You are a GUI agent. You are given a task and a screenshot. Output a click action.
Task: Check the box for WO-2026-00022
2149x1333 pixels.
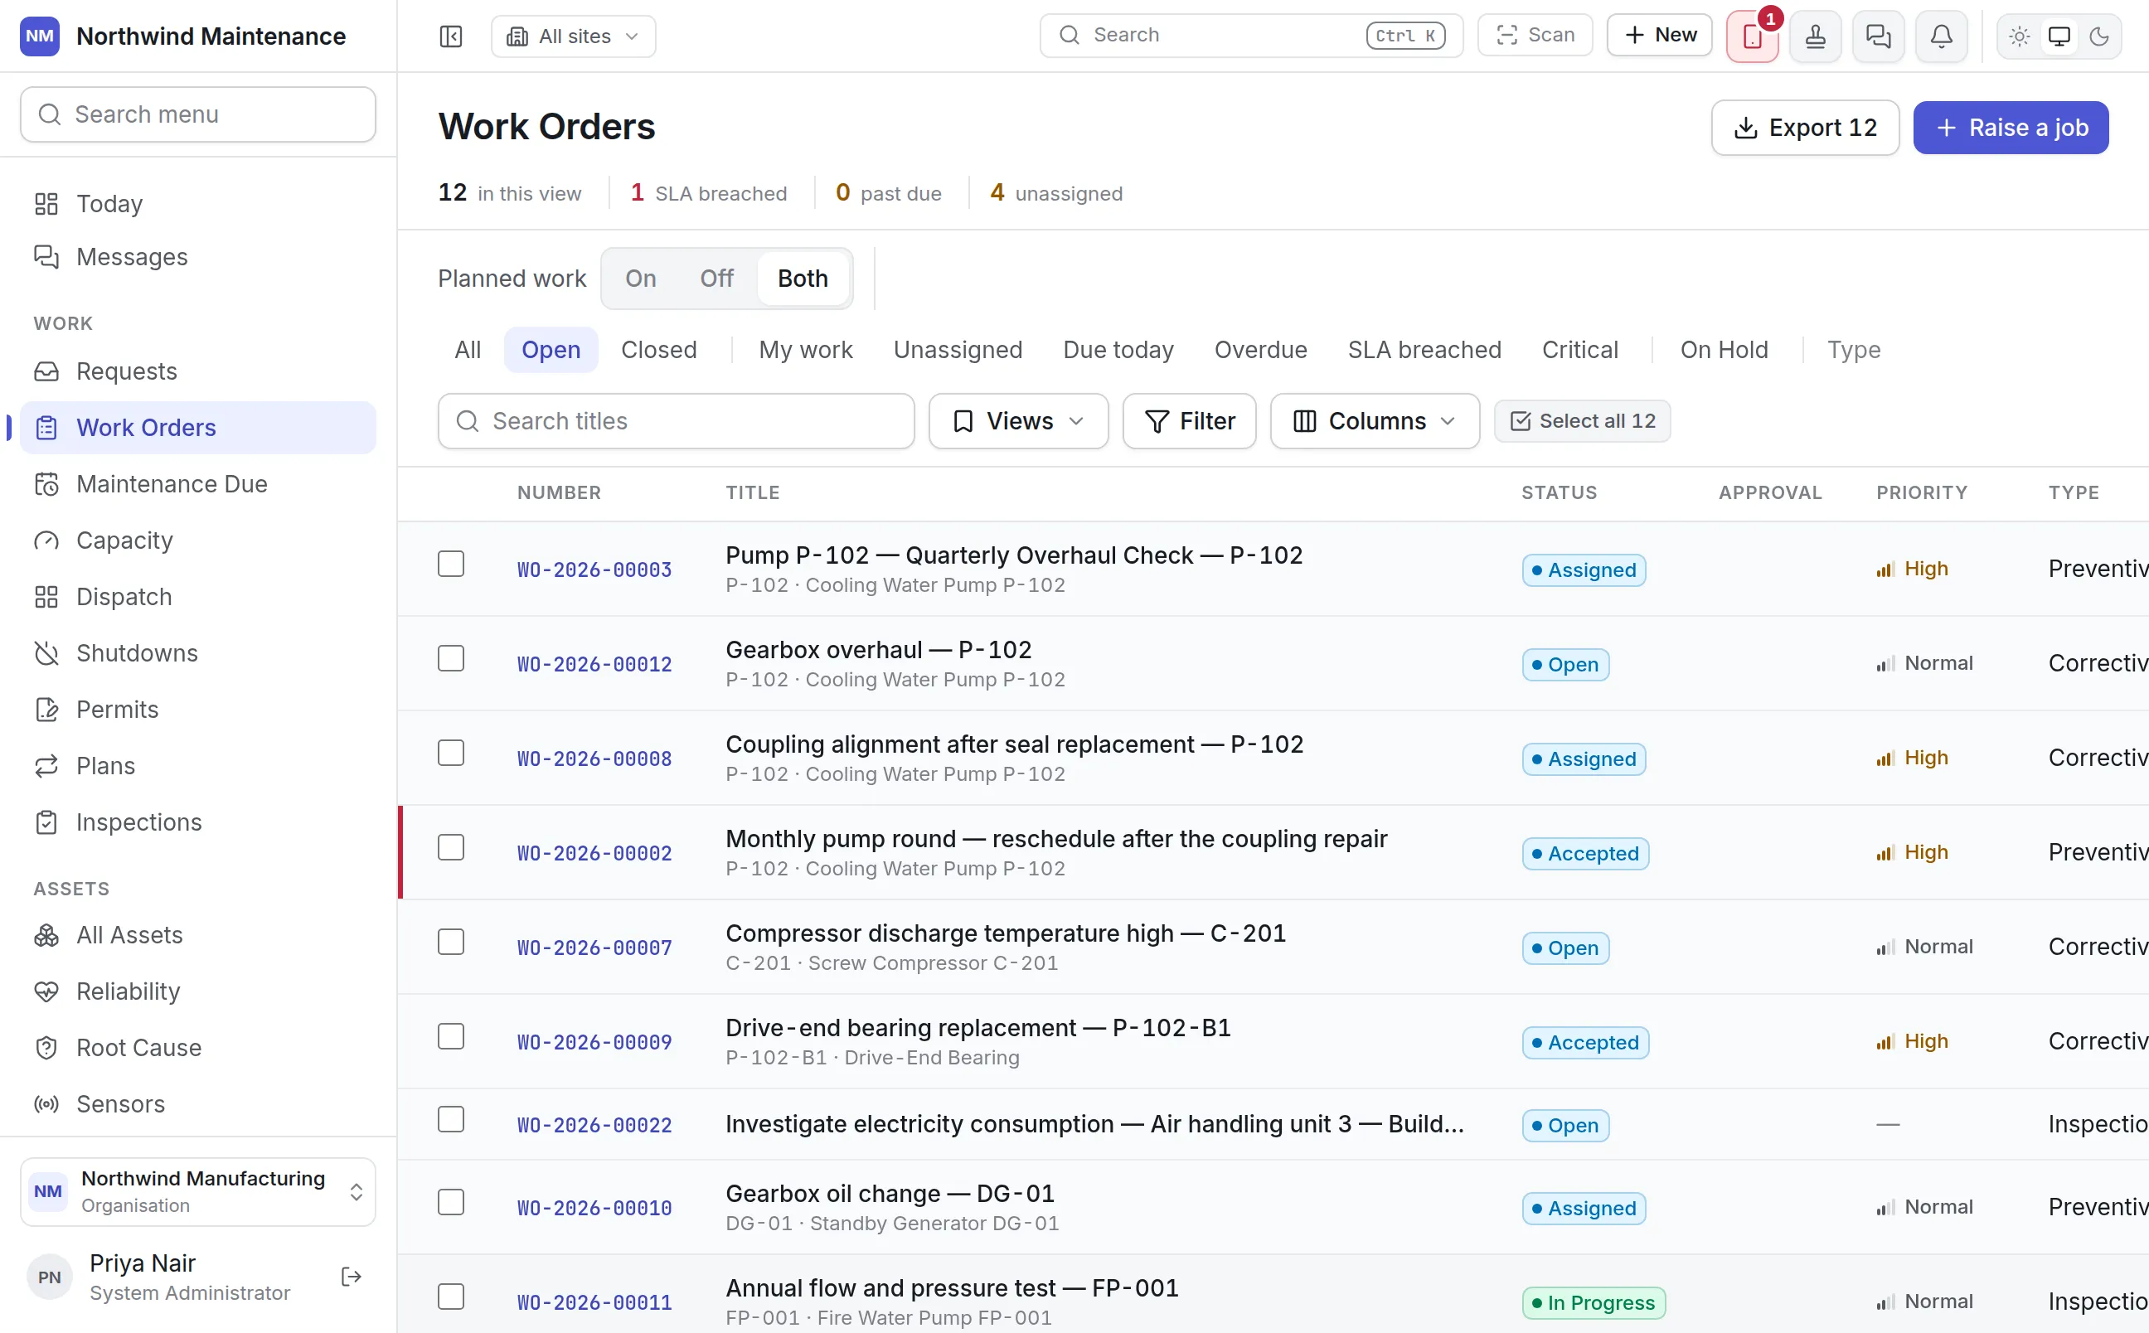[x=450, y=1119]
